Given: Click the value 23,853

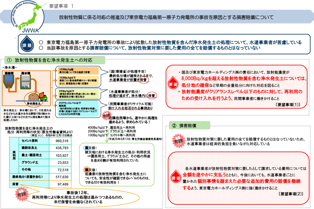Looking at the screenshot, I should [63, 163].
